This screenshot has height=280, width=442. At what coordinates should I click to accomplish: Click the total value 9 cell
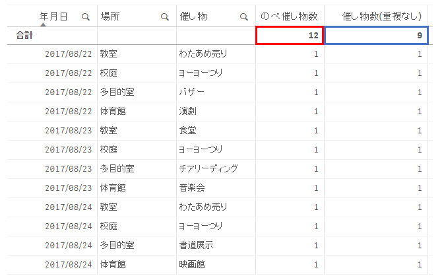(x=376, y=35)
